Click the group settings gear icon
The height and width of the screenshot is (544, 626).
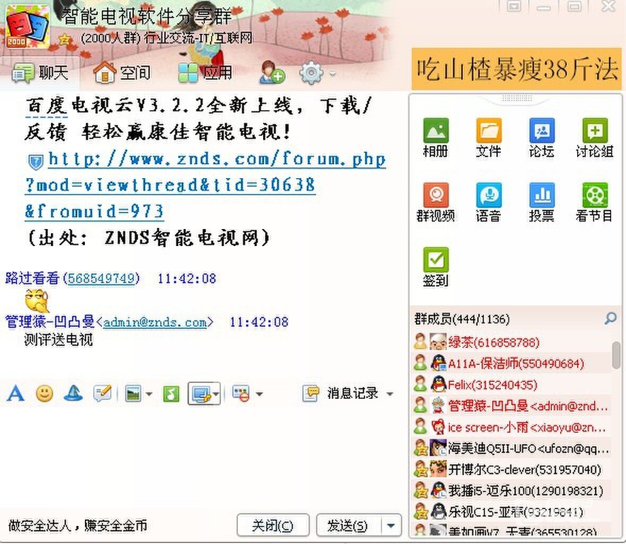(311, 73)
